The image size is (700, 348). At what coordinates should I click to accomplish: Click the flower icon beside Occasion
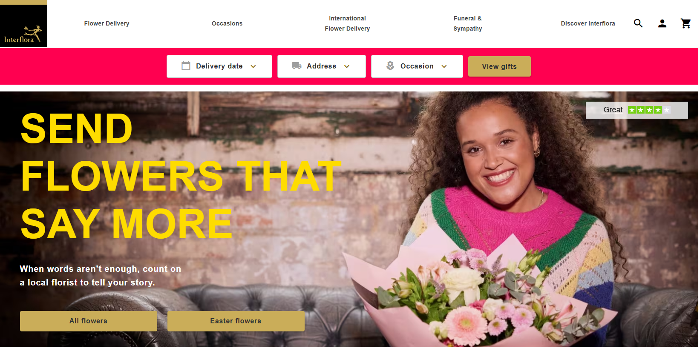click(390, 66)
